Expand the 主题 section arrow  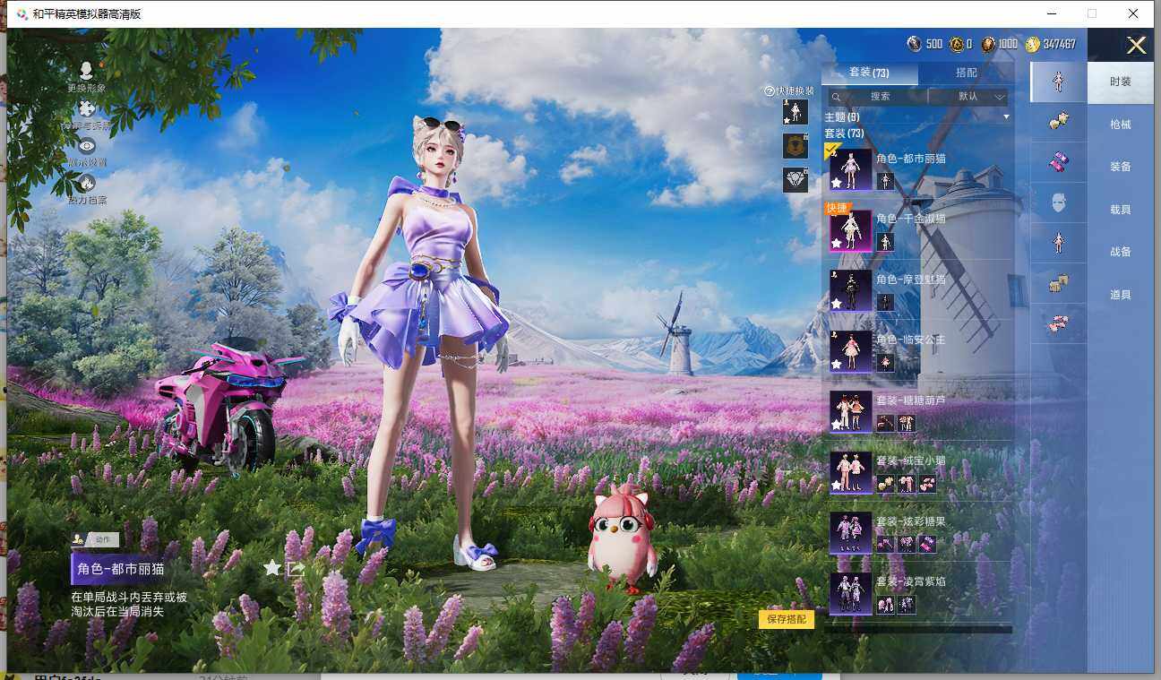(1006, 117)
